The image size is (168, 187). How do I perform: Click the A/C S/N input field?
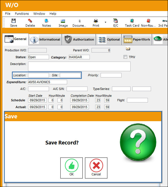(x=77, y=89)
